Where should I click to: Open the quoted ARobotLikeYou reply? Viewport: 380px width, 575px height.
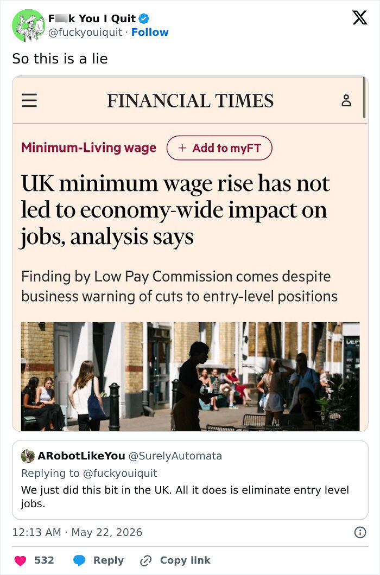190,480
